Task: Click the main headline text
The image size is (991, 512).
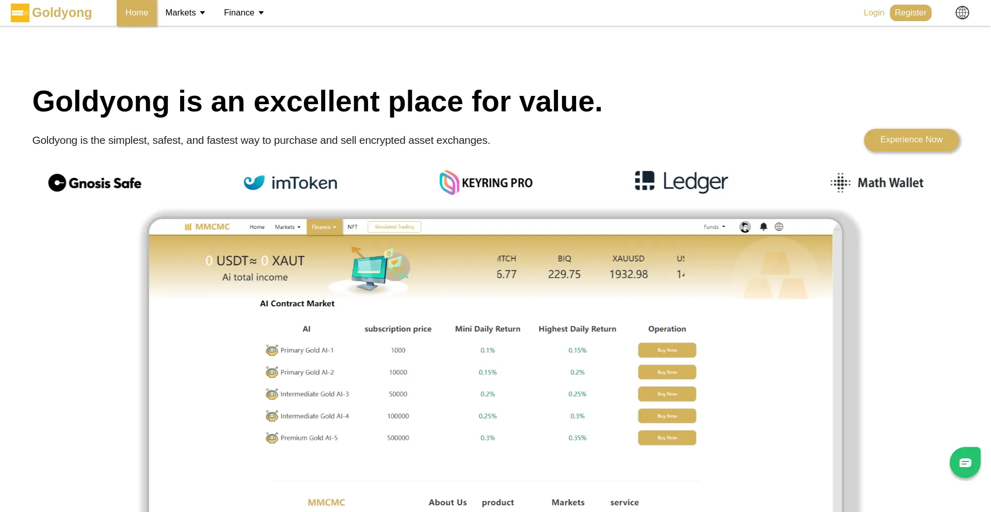Action: 317,102
